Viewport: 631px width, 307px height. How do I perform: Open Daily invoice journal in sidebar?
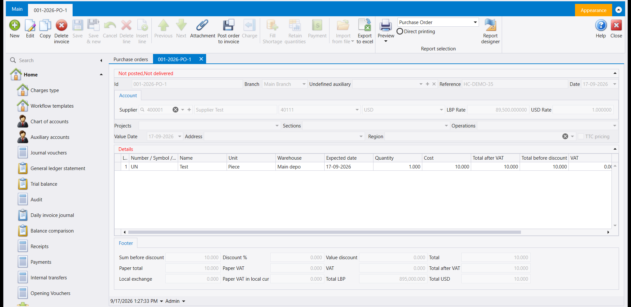pyautogui.click(x=52, y=215)
